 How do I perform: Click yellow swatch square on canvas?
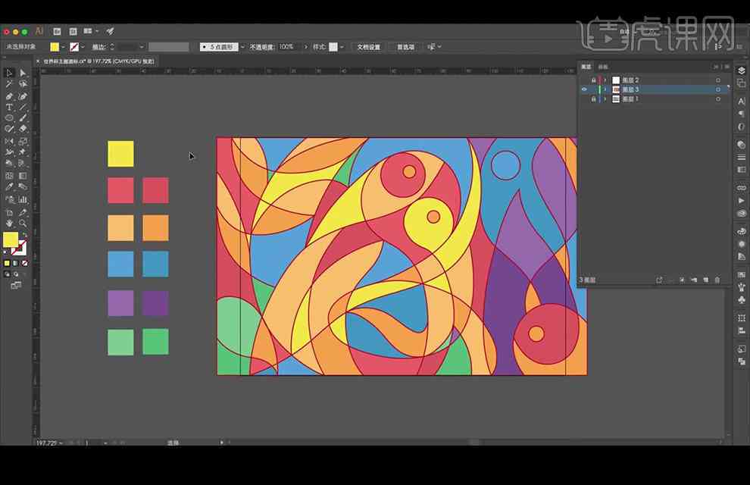tap(120, 154)
